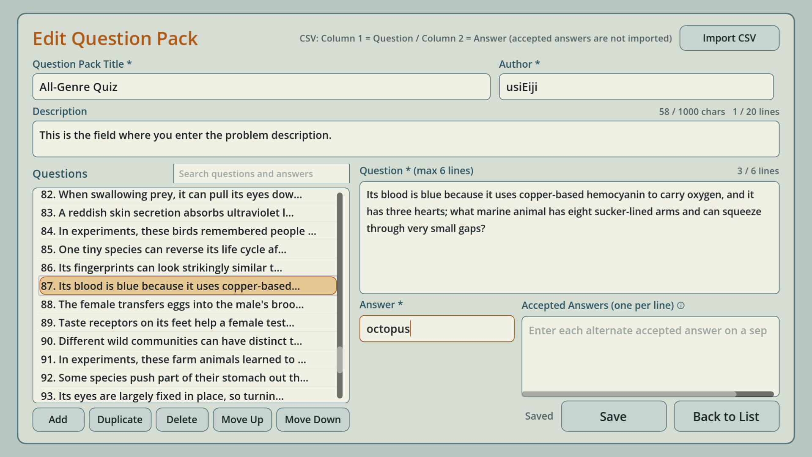This screenshot has height=457, width=812.
Task: Click into the Author field
Action: [636, 87]
